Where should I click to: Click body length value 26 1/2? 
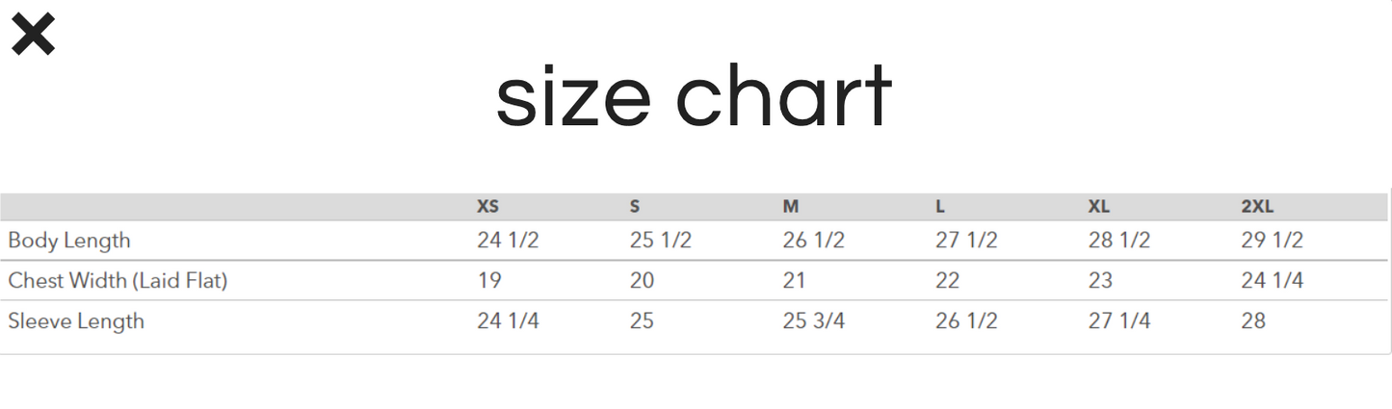pos(813,241)
